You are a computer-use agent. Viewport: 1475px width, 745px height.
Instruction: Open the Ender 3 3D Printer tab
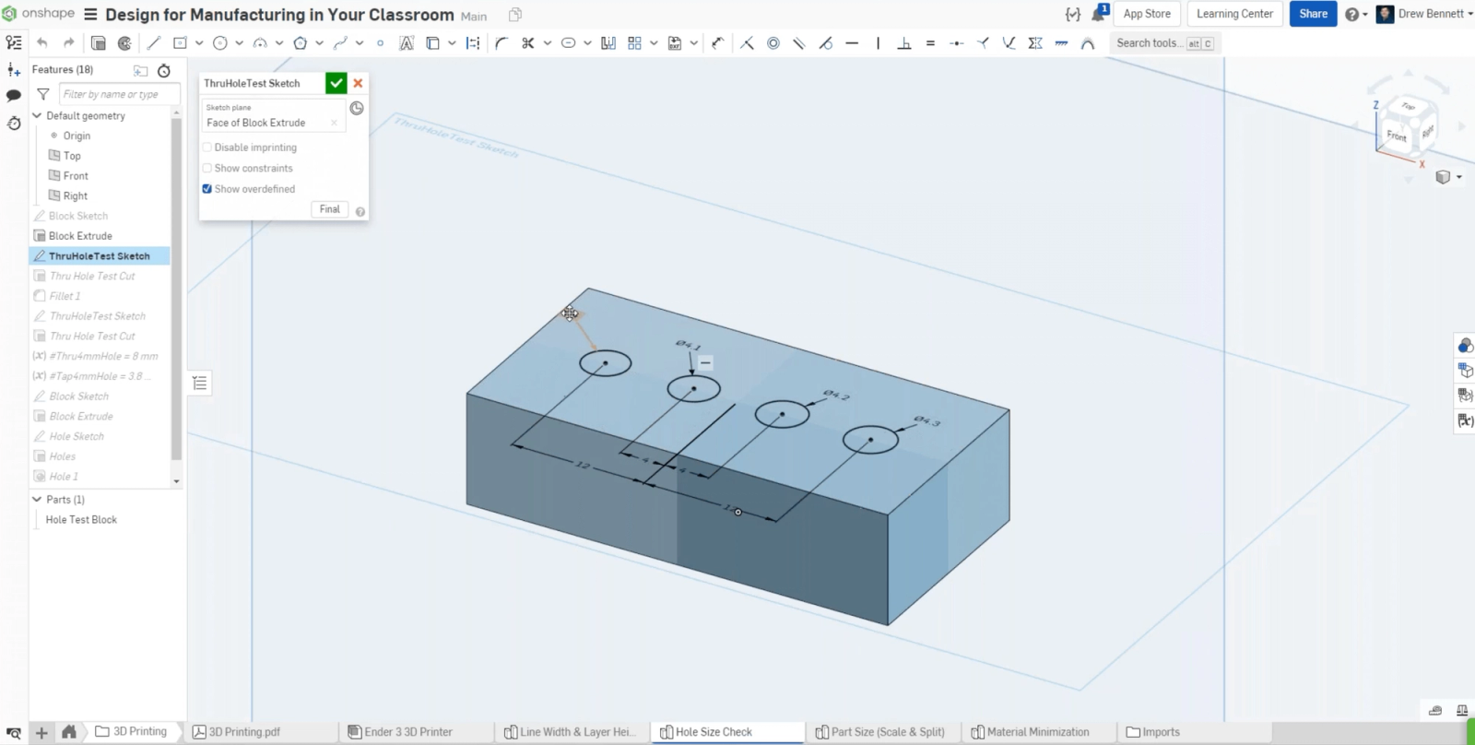point(407,732)
